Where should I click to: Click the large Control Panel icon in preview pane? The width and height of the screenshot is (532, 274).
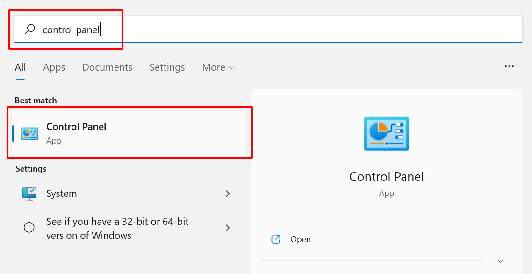(x=387, y=133)
